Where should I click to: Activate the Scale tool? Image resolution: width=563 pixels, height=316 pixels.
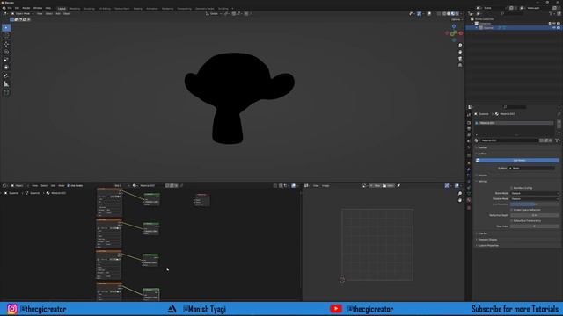[x=6, y=60]
